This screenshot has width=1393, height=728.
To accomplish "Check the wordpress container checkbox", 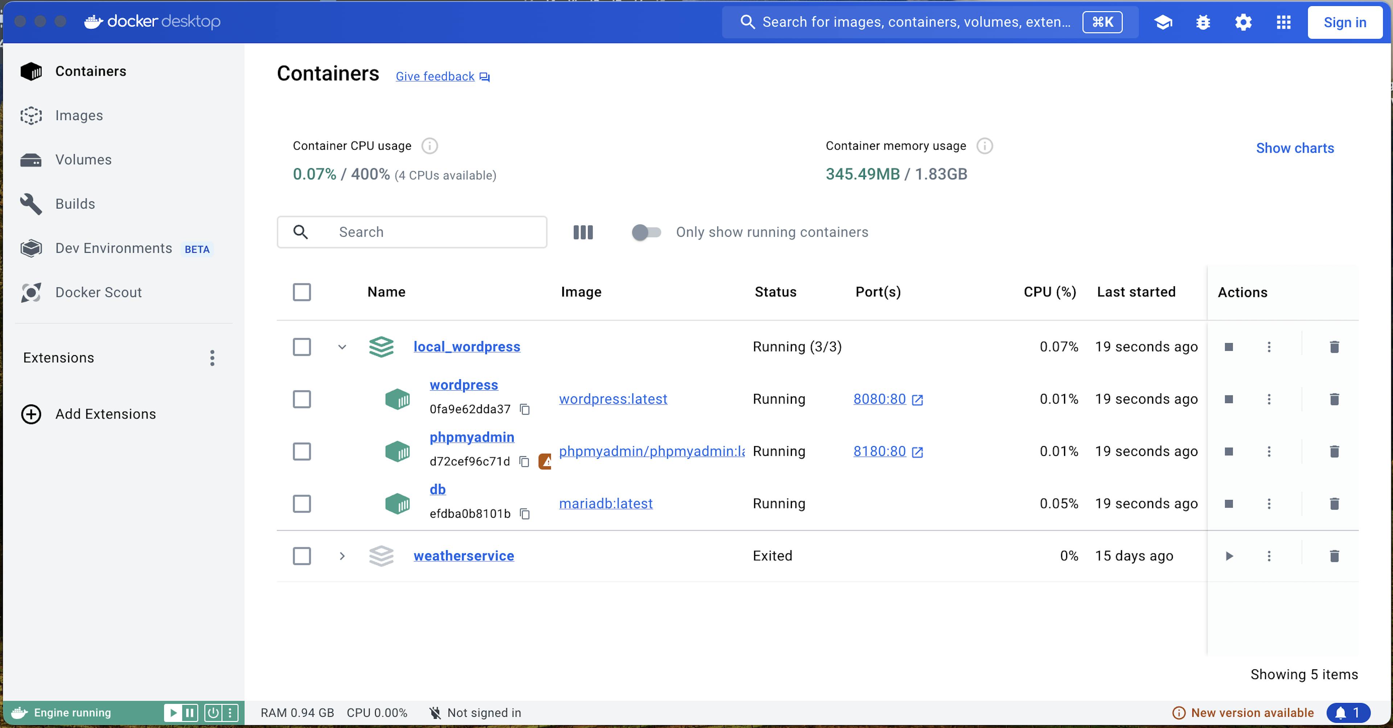I will click(x=302, y=399).
